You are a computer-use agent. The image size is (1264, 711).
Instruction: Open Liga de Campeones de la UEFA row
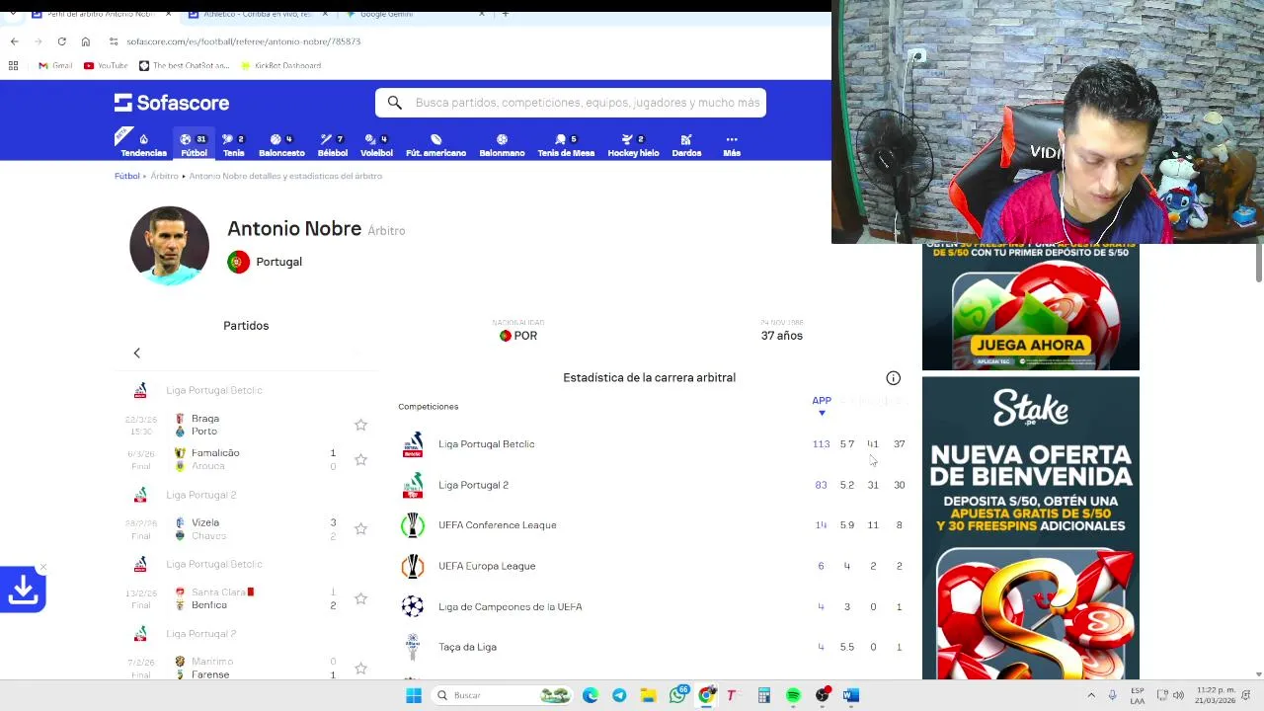pos(652,606)
